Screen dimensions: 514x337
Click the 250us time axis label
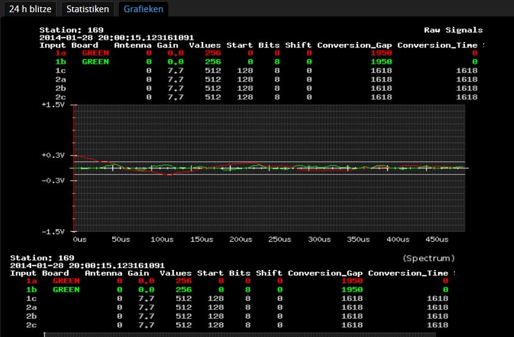coord(280,239)
